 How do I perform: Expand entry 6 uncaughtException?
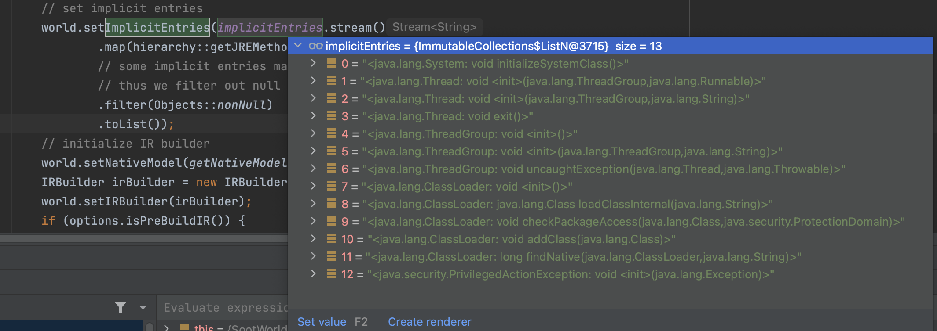[313, 169]
